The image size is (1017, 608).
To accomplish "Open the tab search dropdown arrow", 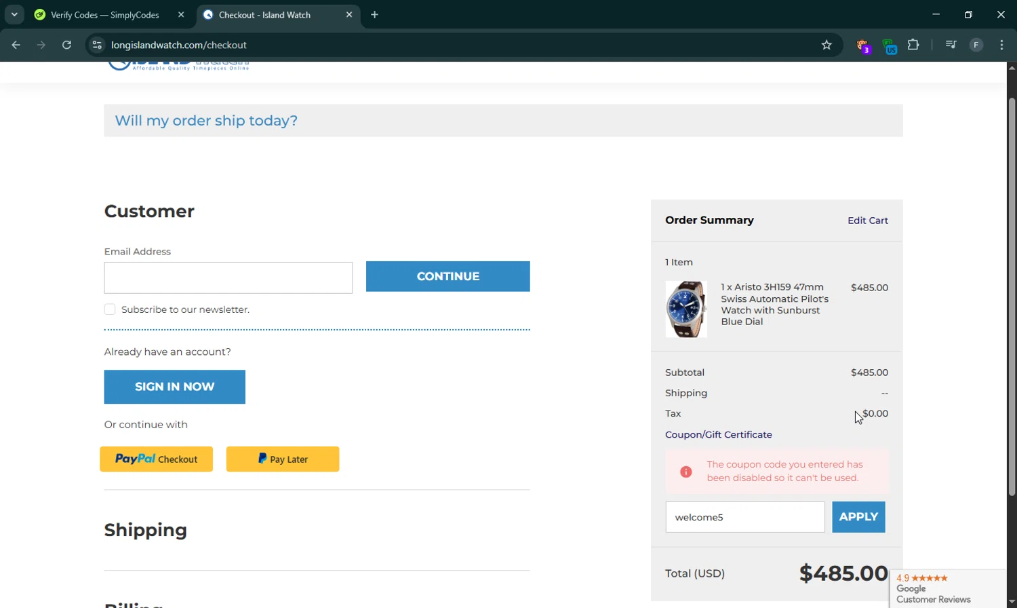I will (14, 14).
